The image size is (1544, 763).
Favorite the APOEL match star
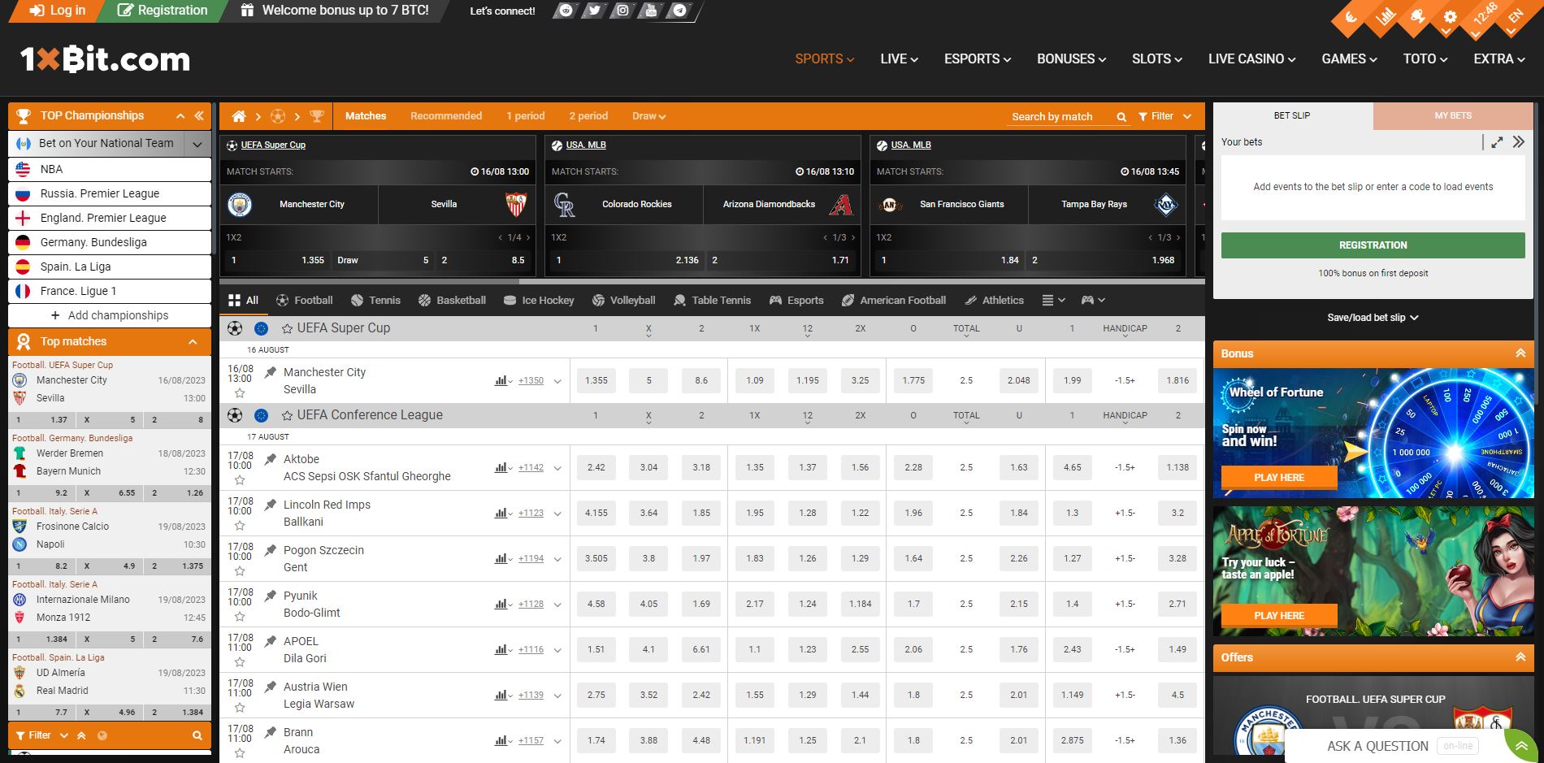(240, 662)
